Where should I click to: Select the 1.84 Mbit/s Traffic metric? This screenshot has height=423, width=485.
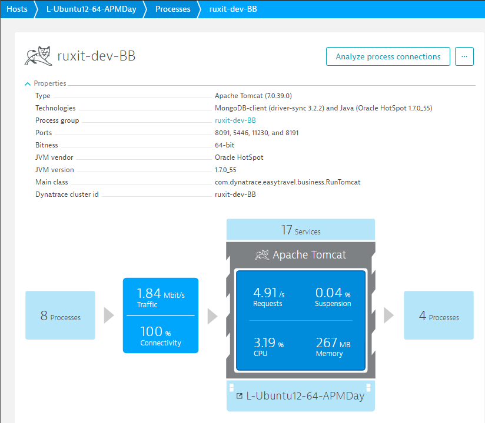tap(161, 297)
